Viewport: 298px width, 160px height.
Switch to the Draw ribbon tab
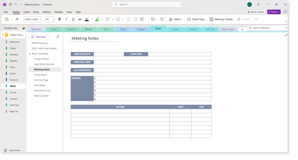(36, 12)
